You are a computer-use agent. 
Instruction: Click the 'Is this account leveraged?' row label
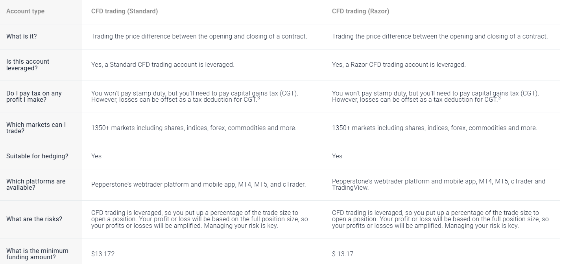coord(28,65)
